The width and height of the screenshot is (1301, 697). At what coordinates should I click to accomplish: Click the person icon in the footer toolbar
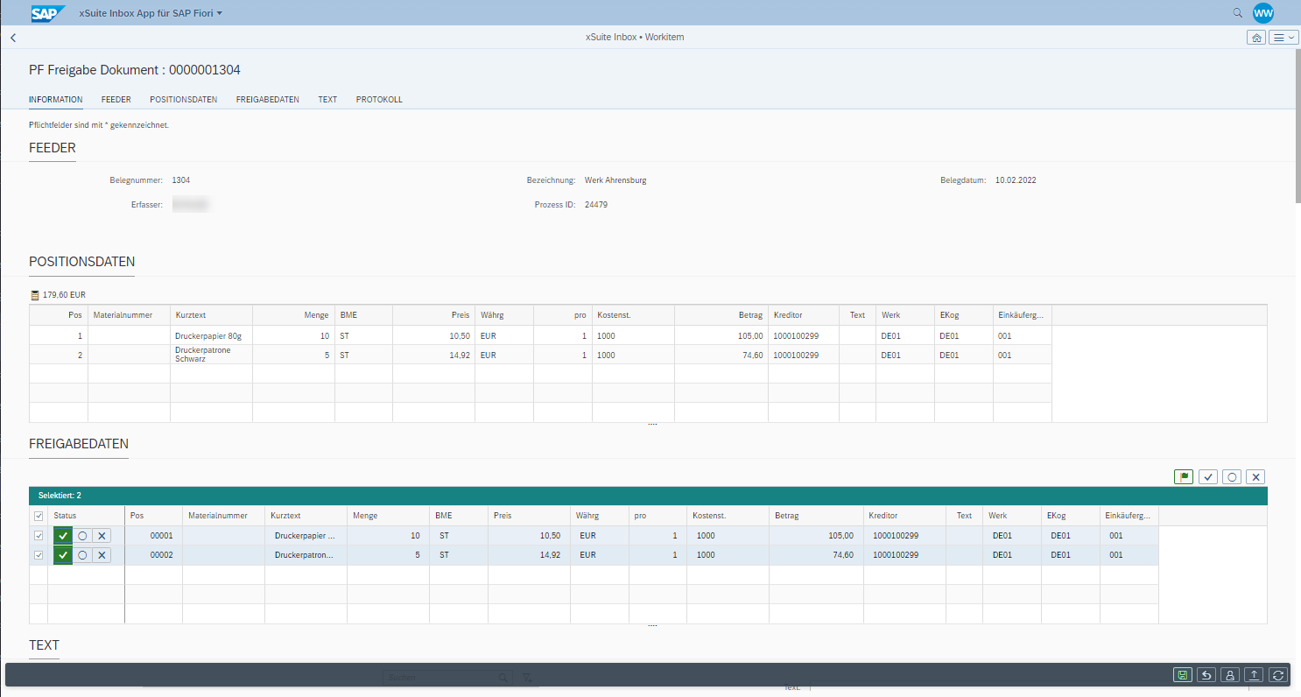pos(1230,675)
